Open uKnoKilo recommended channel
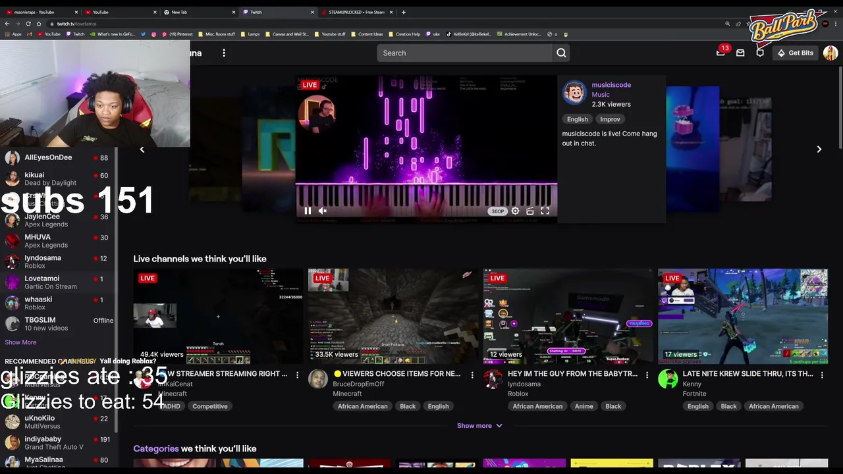 click(59, 422)
